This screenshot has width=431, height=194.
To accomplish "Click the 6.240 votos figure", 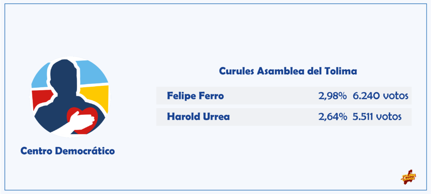I will [x=380, y=96].
